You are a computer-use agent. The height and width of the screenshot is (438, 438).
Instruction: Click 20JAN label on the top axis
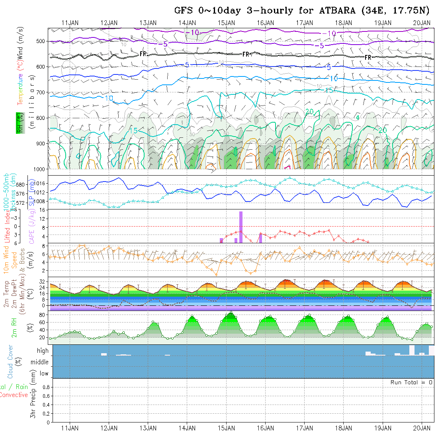[x=422, y=23]
